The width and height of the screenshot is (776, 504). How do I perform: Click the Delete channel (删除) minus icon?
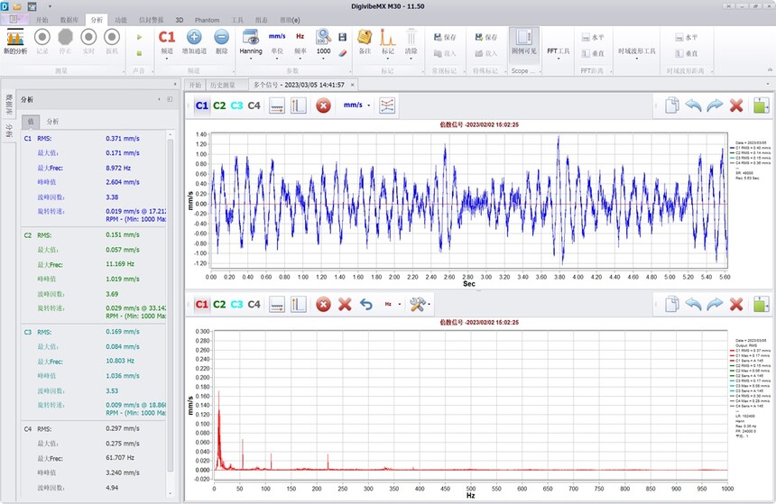tap(221, 38)
